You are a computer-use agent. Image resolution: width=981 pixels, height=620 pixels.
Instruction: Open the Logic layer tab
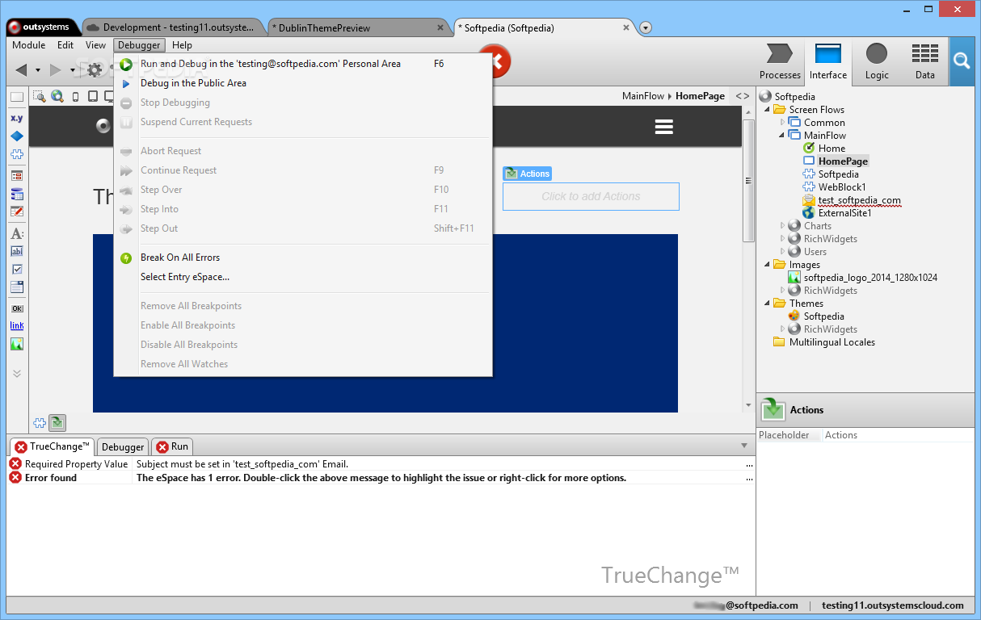point(877,61)
